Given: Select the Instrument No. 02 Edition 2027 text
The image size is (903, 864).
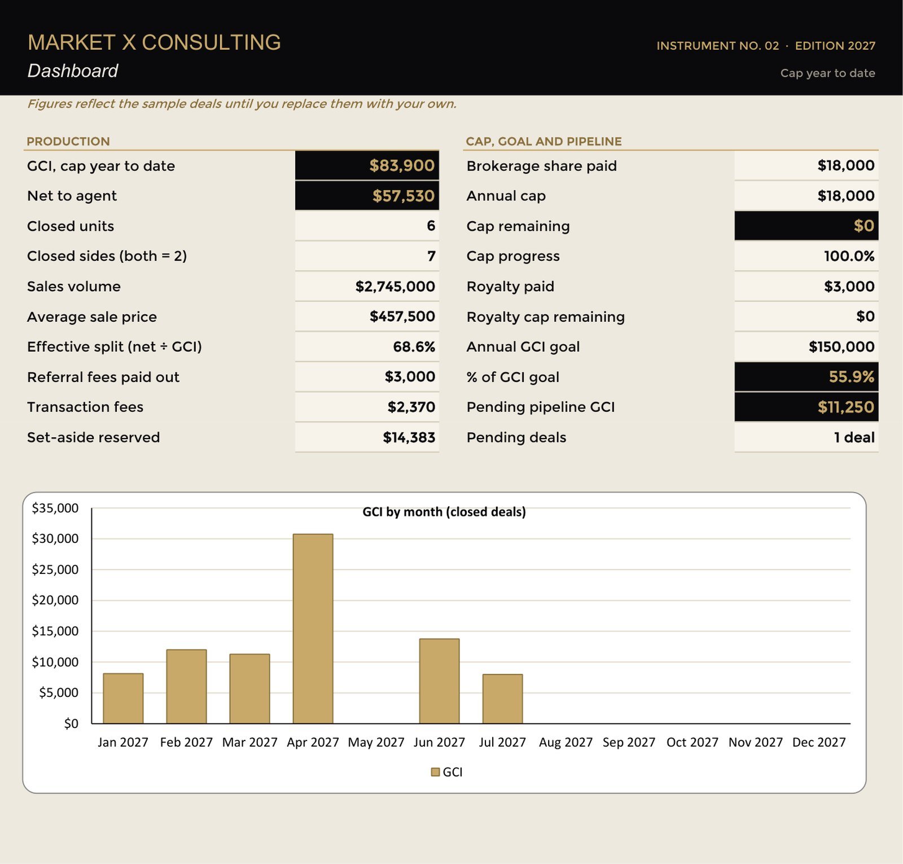Looking at the screenshot, I should [766, 46].
